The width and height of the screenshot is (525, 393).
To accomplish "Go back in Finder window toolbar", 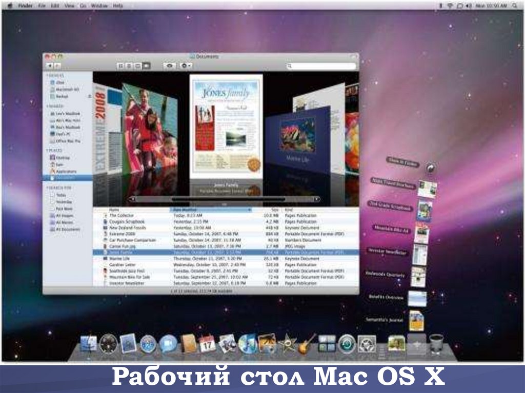I will tap(50, 66).
